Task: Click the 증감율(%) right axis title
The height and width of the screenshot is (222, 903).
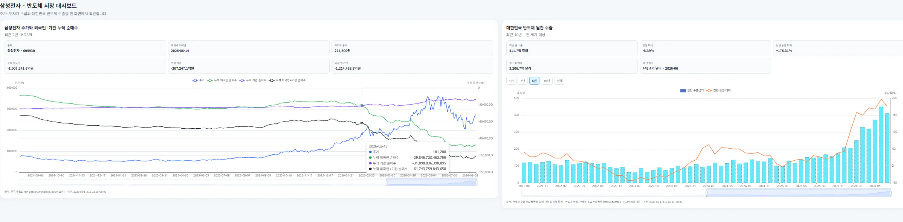Action: [890, 93]
